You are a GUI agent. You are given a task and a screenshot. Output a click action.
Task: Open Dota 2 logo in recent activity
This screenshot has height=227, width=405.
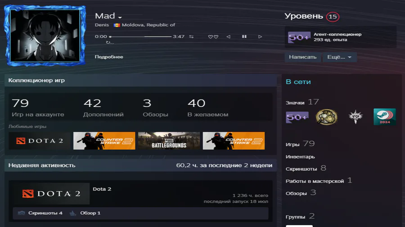point(51,194)
